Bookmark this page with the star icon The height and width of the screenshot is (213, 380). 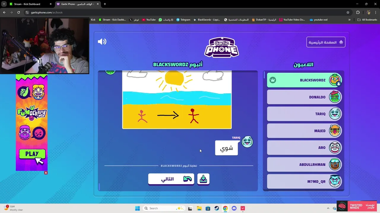pos(348,12)
